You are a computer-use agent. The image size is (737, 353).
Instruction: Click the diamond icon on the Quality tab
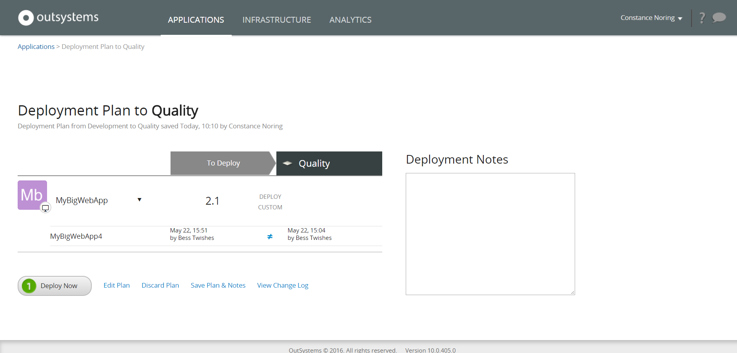pyautogui.click(x=287, y=163)
